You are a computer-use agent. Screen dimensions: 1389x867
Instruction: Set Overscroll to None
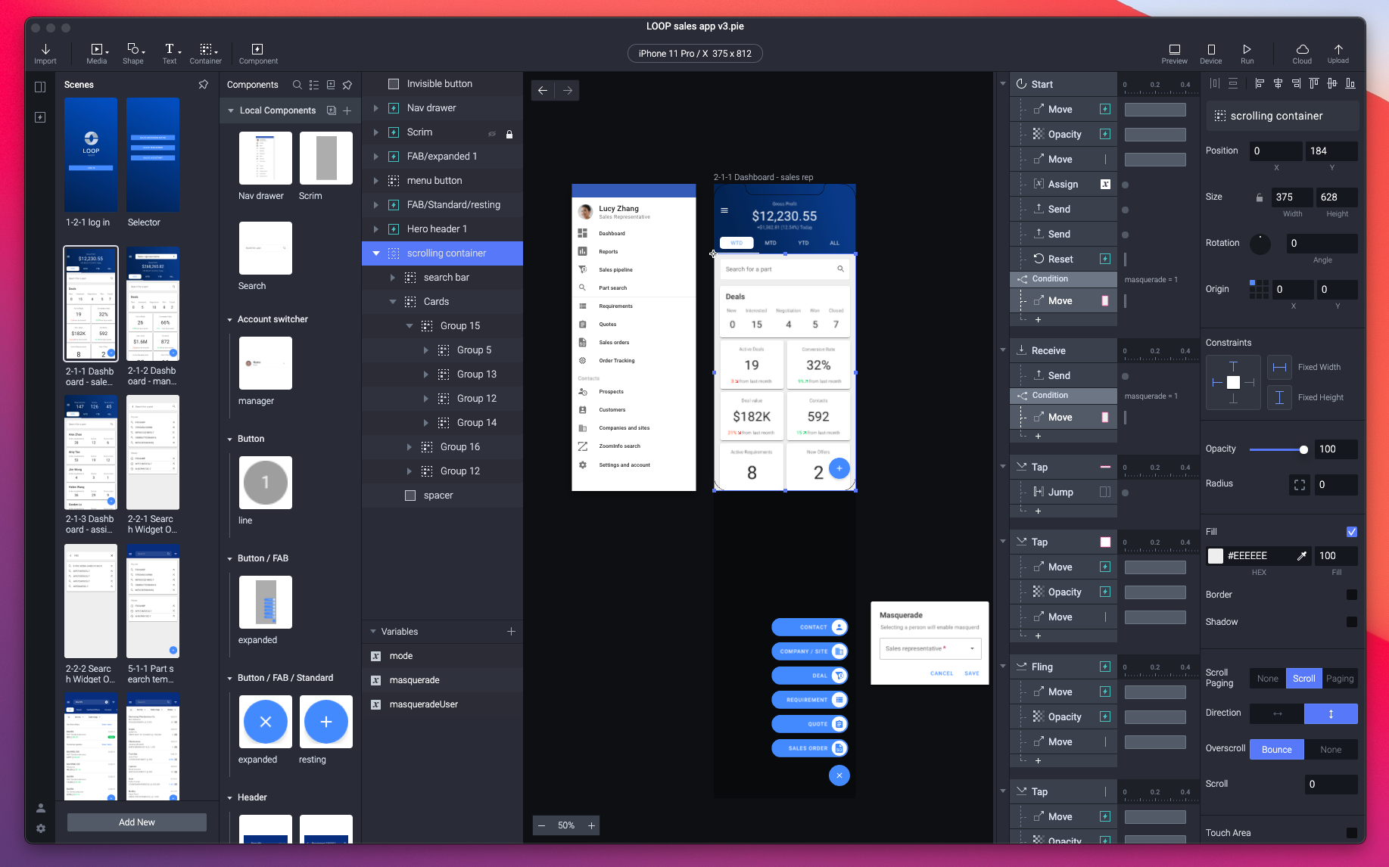(1331, 750)
